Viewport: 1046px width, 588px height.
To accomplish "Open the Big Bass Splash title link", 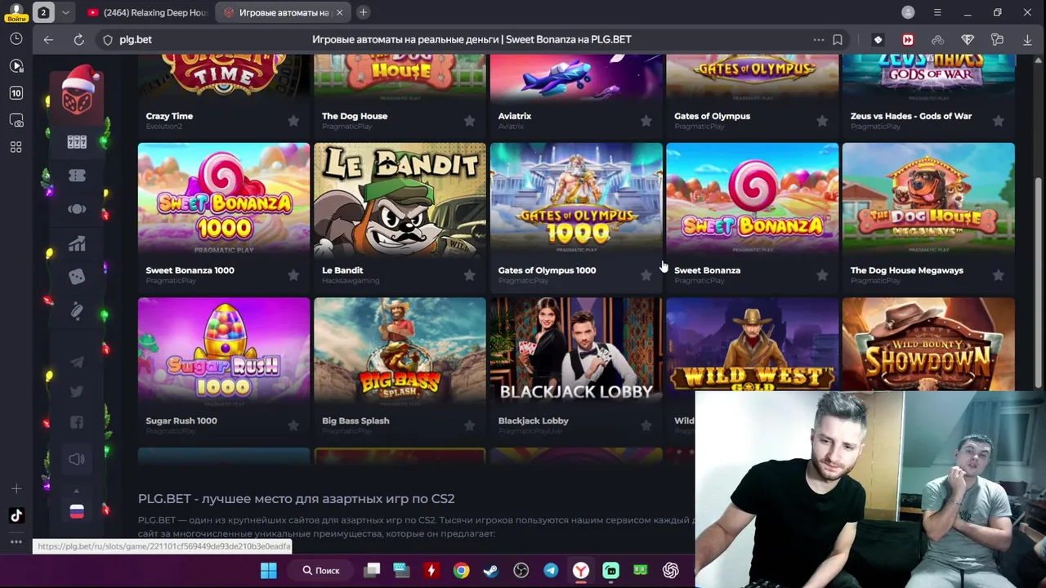I will tap(355, 421).
